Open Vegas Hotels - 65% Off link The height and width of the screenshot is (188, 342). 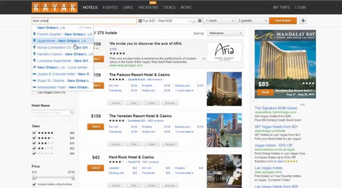(x=273, y=145)
